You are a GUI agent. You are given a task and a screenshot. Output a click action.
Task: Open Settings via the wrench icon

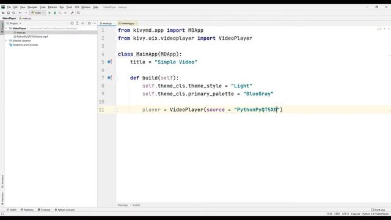click(x=72, y=13)
